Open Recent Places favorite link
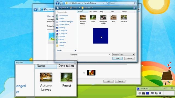175x98 pixels. point(64,25)
